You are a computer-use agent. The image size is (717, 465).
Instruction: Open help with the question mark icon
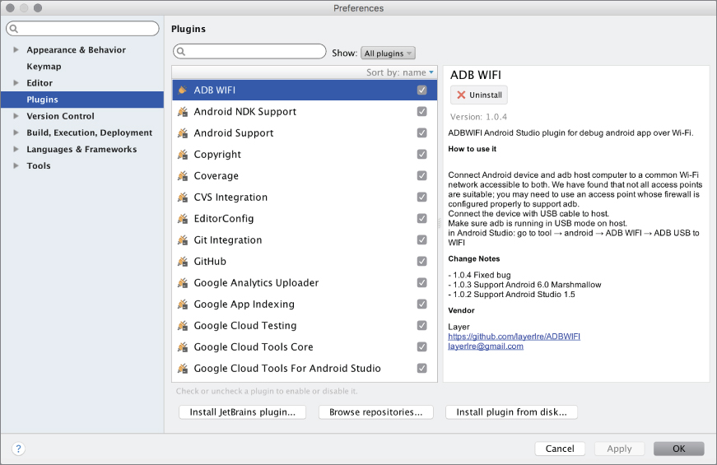tap(18, 449)
